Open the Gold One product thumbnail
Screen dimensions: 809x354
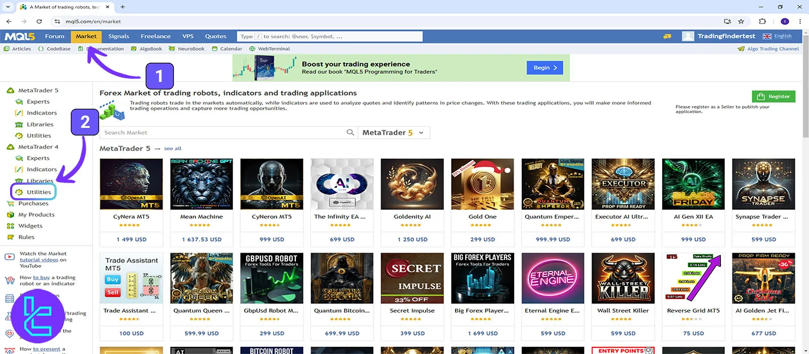point(482,184)
